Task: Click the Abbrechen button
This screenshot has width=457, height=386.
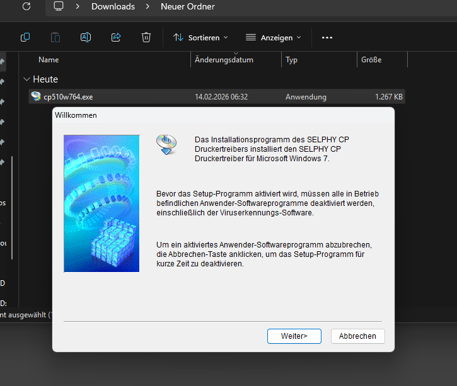Action: click(357, 336)
